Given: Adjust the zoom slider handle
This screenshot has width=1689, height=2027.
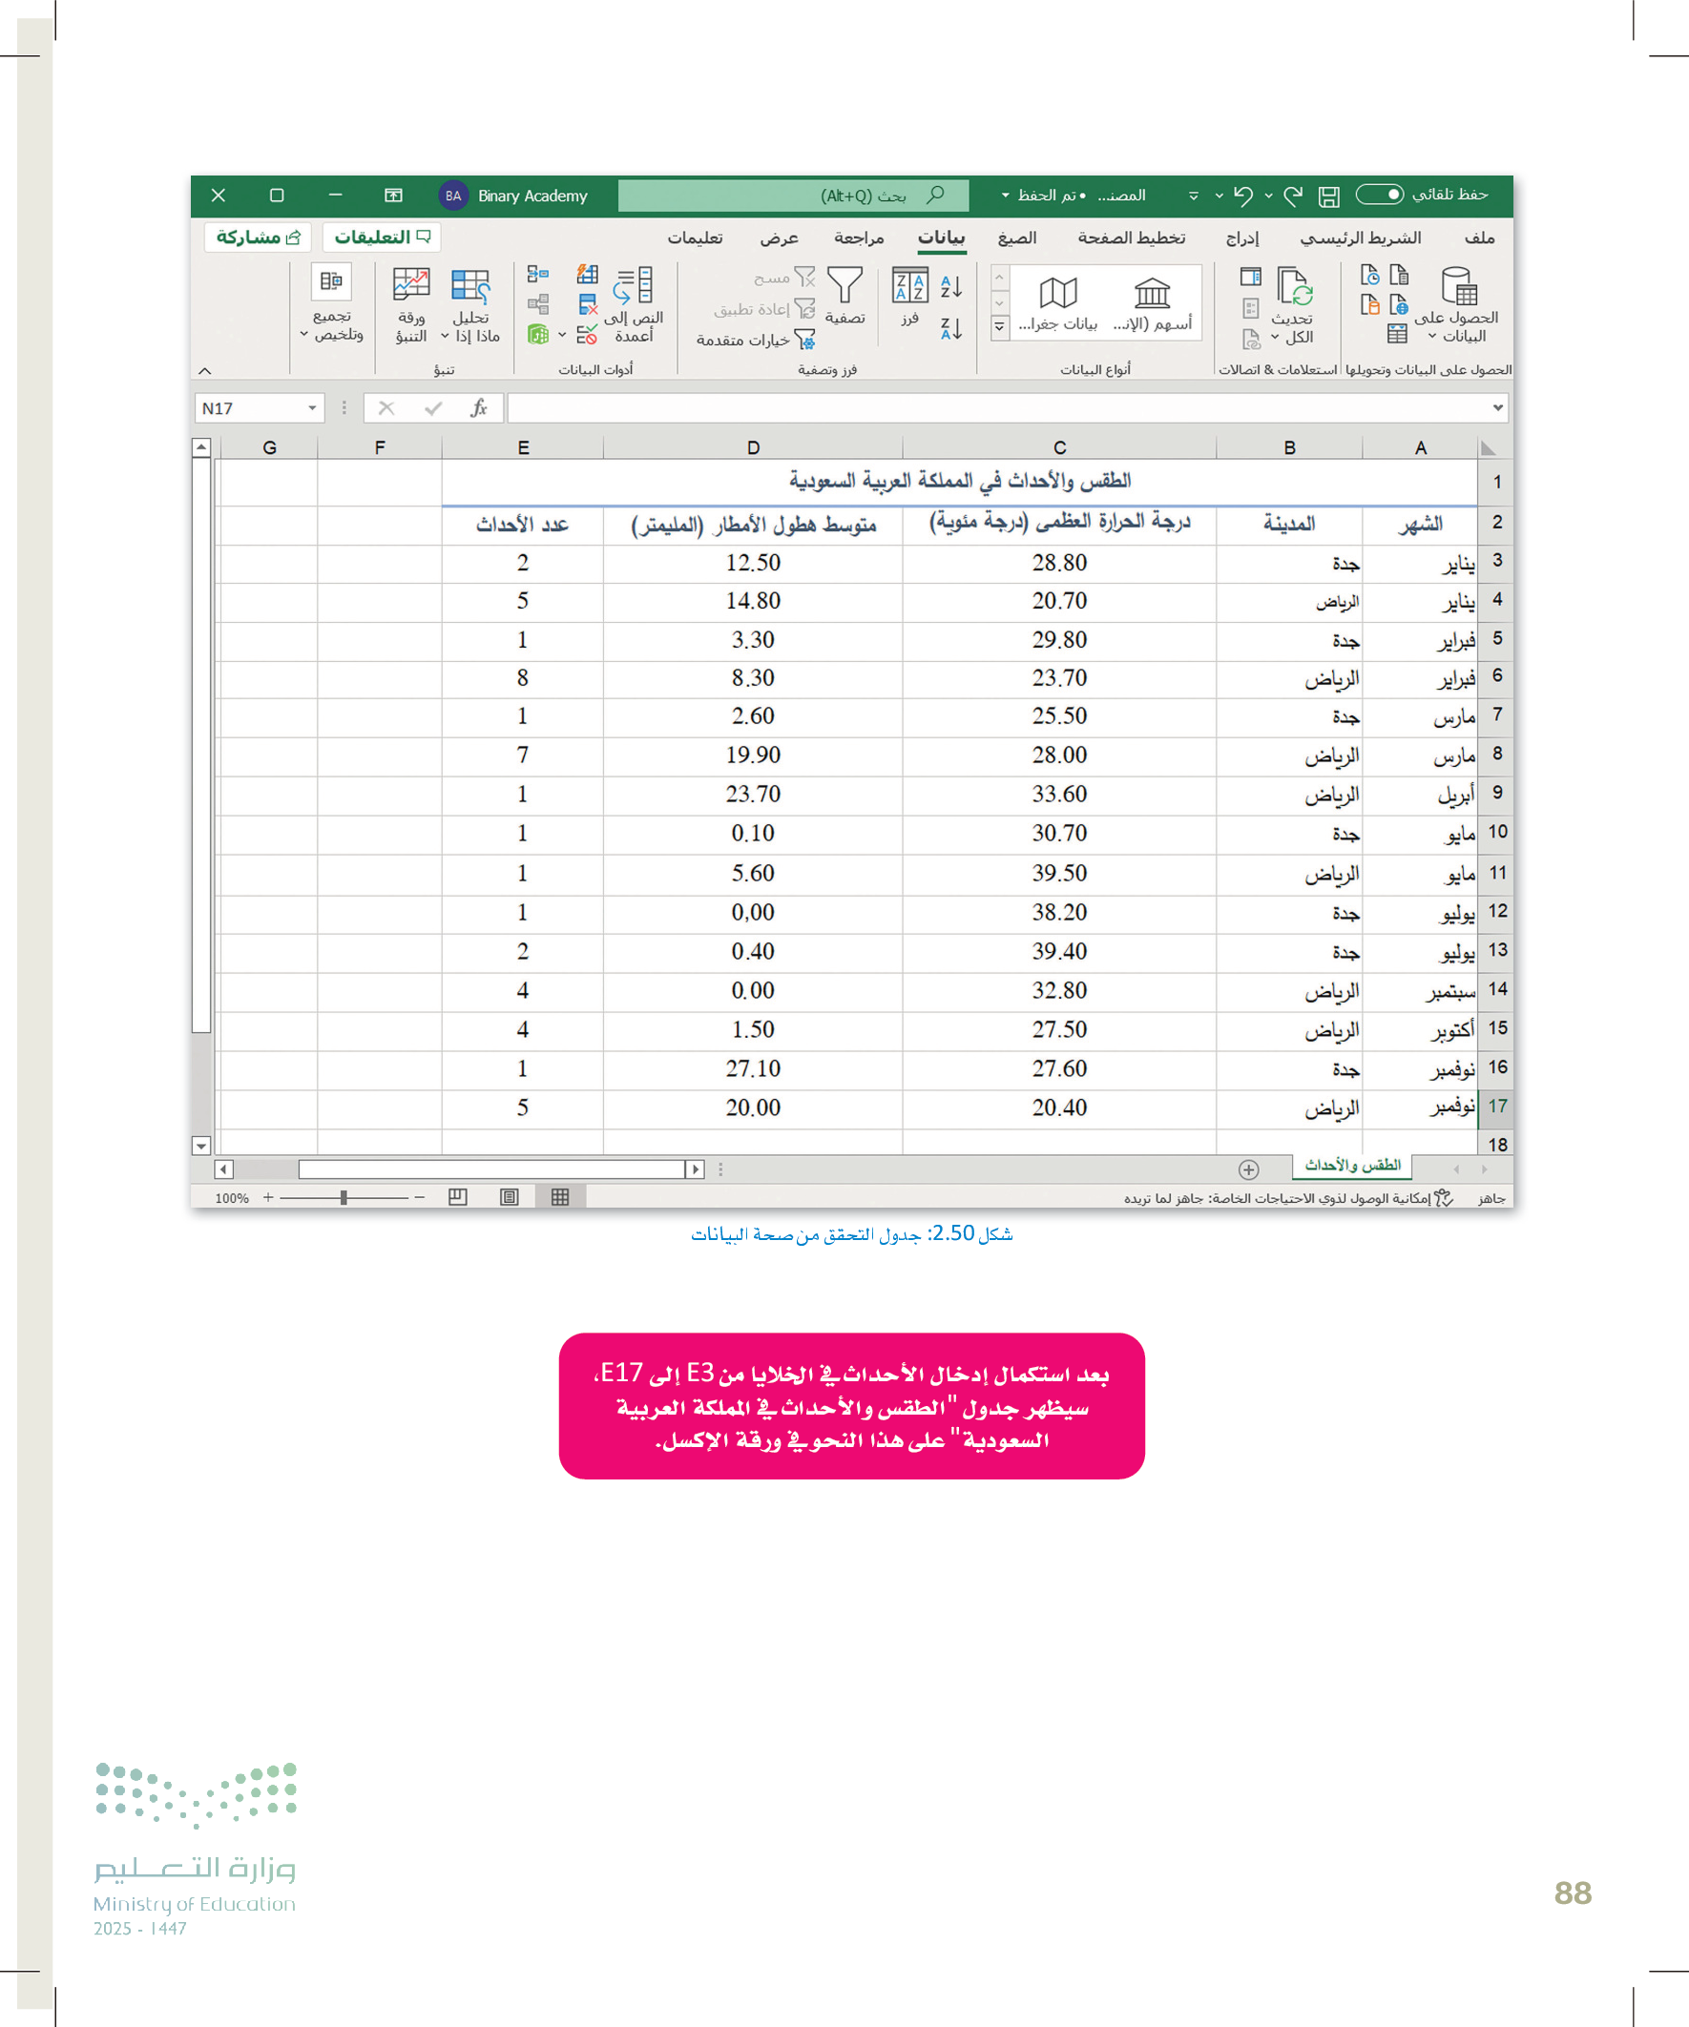Looking at the screenshot, I should pos(344,1197).
